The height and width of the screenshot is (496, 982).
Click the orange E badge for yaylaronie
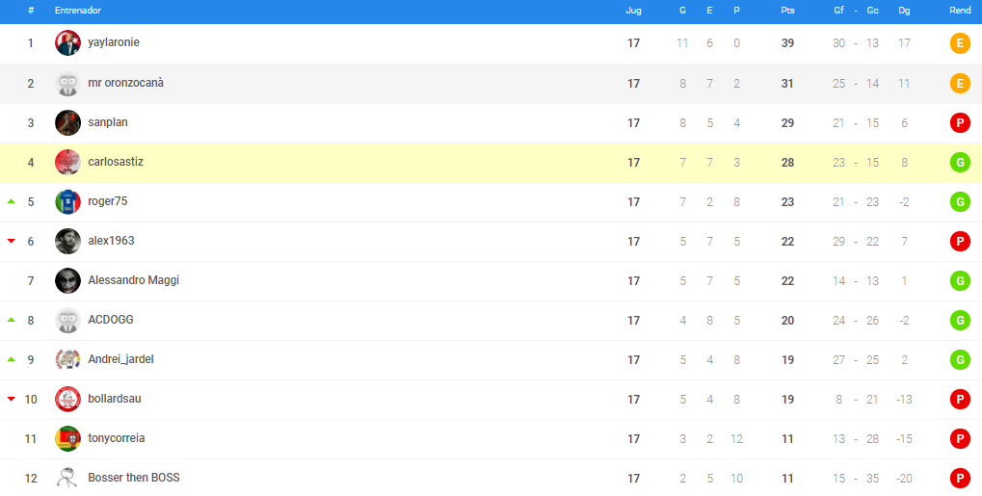coord(960,43)
